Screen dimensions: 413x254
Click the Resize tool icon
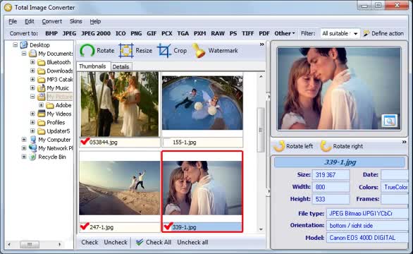coord(126,50)
